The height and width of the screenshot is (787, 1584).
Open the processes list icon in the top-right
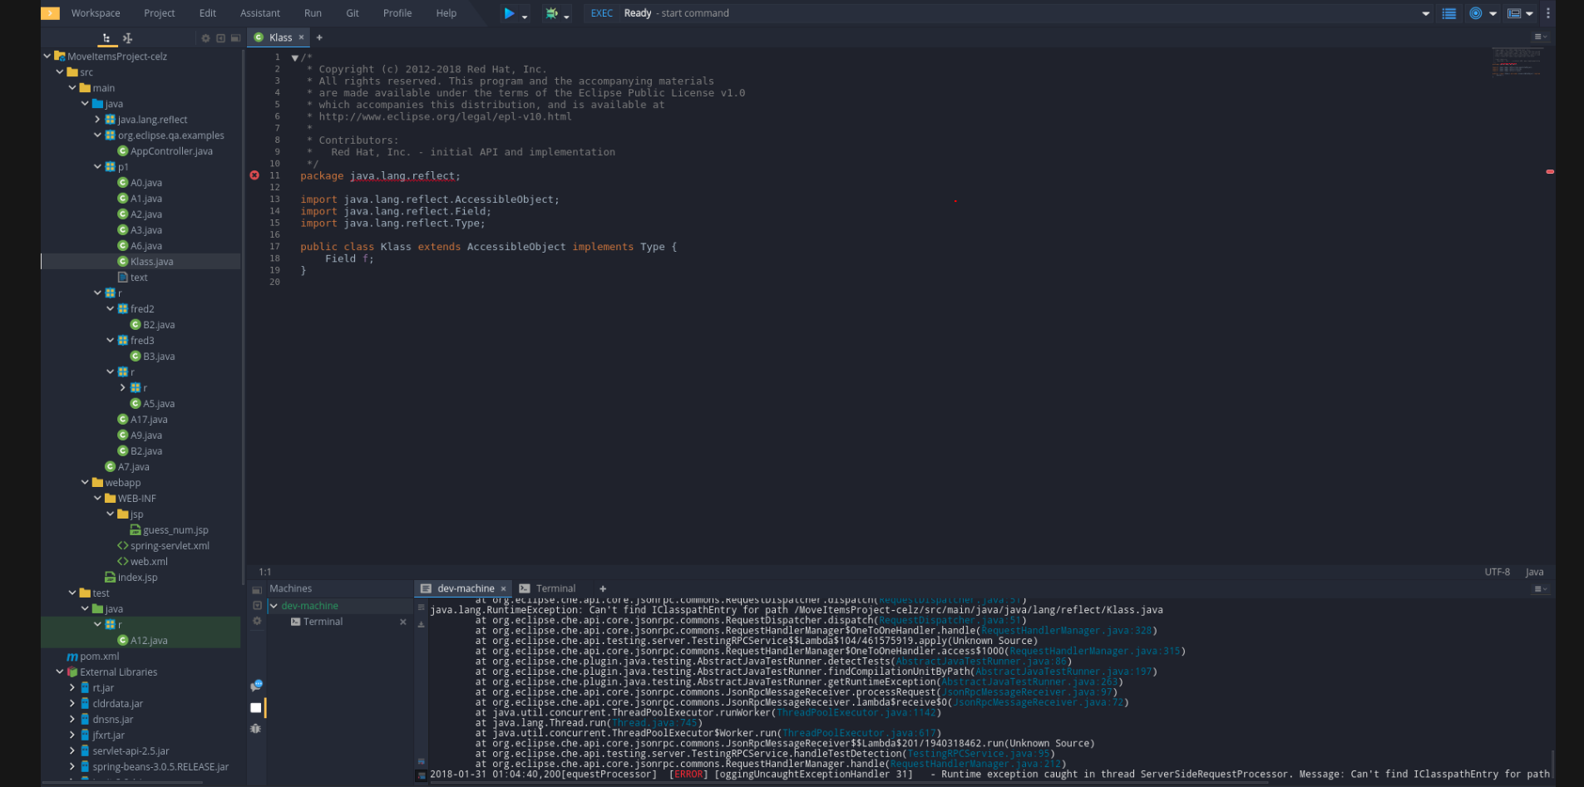click(x=1448, y=13)
